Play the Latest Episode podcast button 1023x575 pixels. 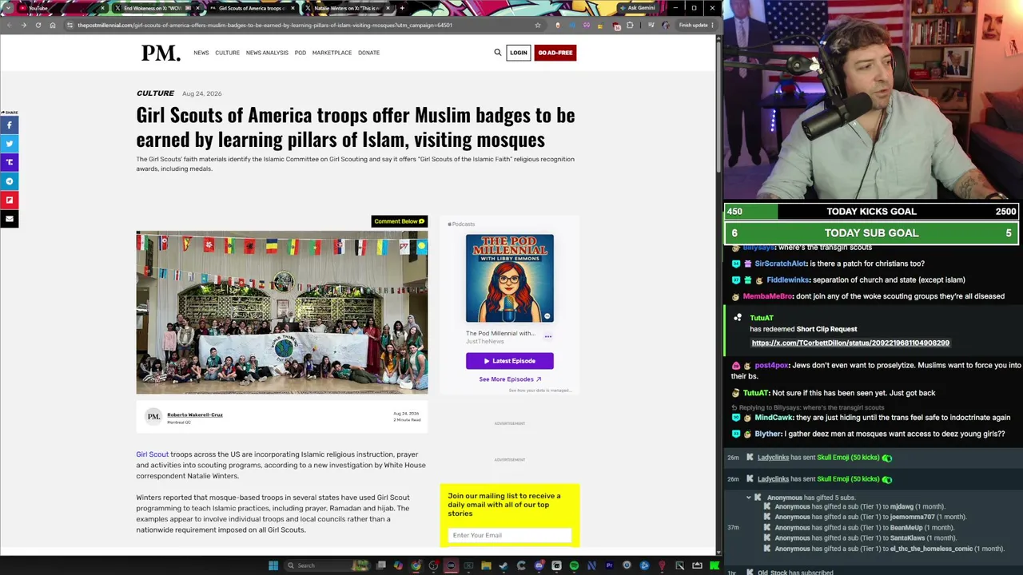509,361
